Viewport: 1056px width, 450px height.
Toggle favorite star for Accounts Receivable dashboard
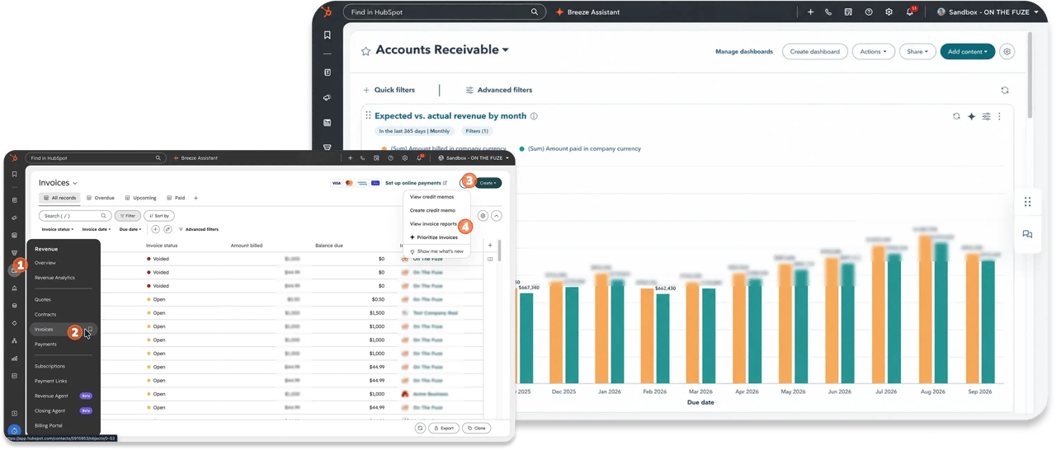point(365,51)
